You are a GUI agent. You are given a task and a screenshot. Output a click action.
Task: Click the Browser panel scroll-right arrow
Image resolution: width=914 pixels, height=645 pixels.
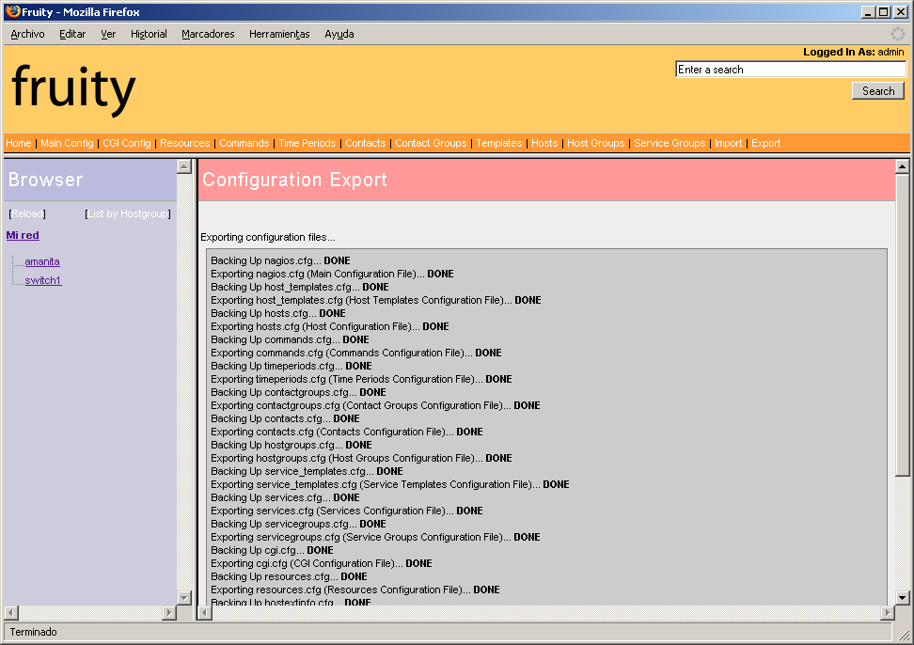coord(169,613)
